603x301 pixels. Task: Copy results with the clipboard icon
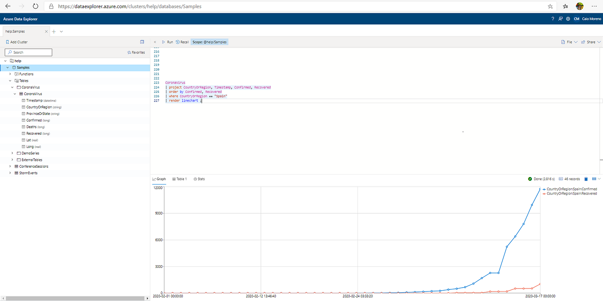pyautogui.click(x=586, y=179)
